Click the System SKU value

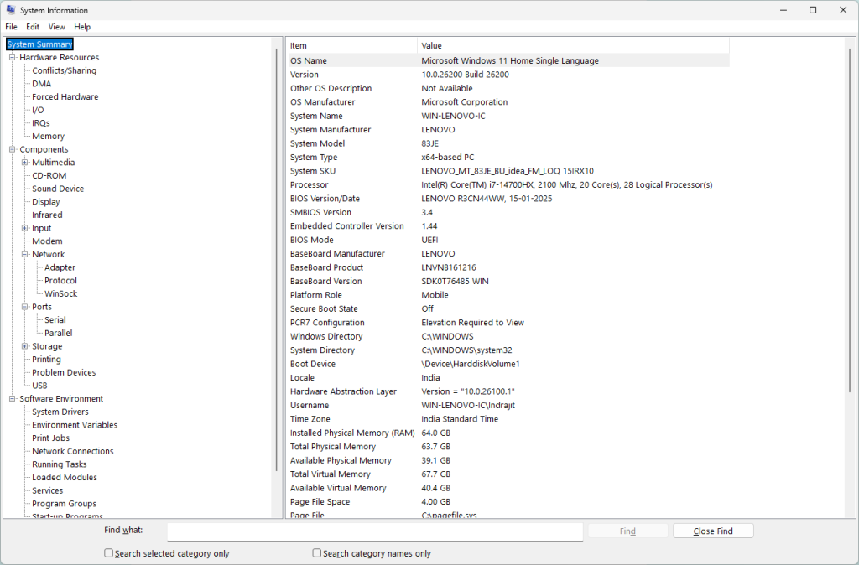point(508,171)
